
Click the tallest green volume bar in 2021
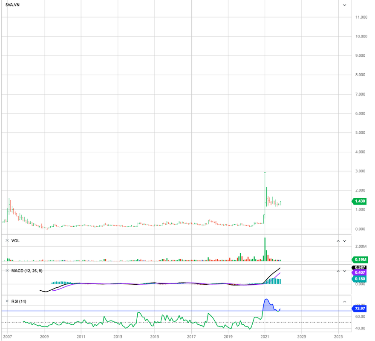[x=265, y=249]
